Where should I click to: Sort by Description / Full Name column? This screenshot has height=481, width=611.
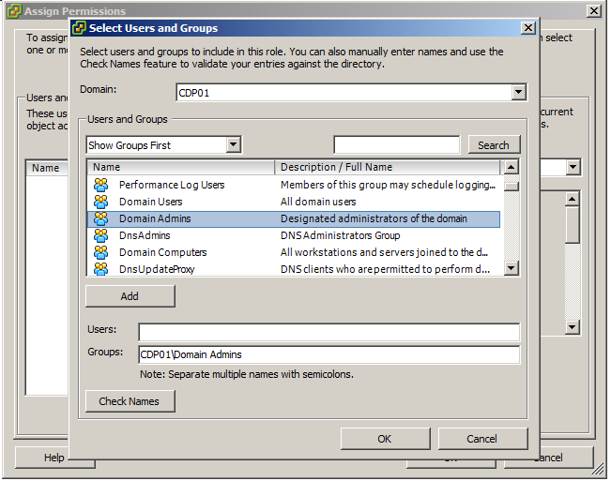pyautogui.click(x=389, y=167)
